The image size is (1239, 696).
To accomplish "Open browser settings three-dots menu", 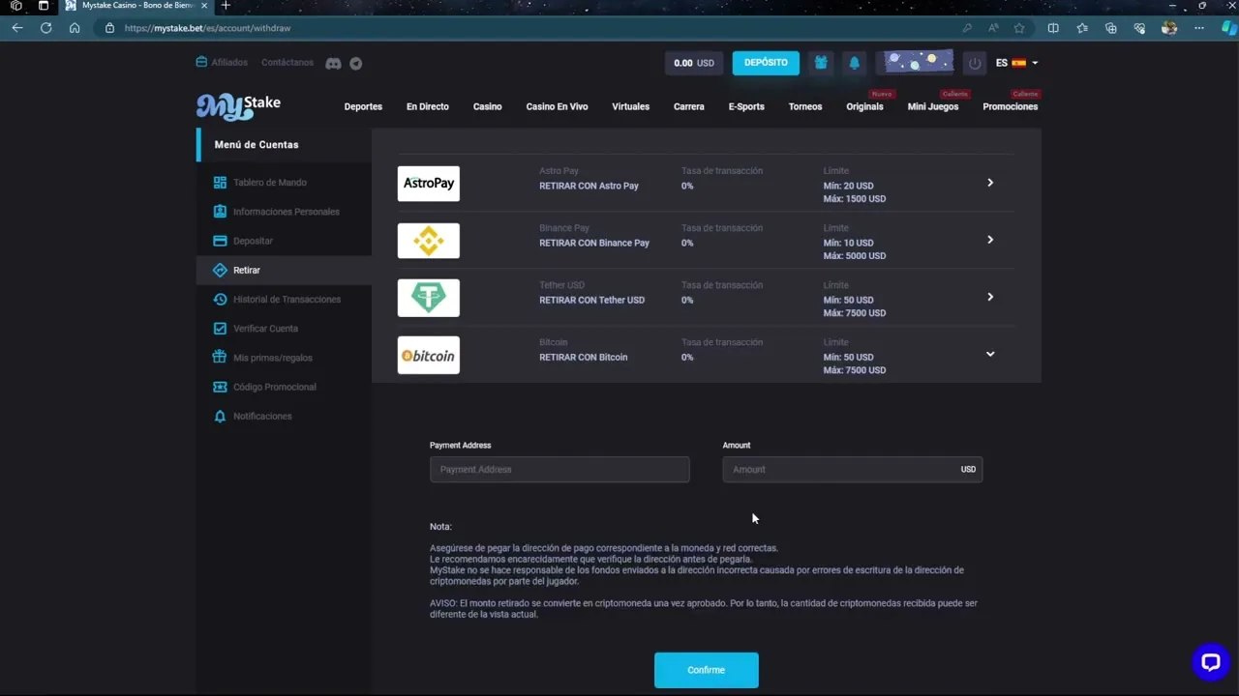I will [1198, 28].
